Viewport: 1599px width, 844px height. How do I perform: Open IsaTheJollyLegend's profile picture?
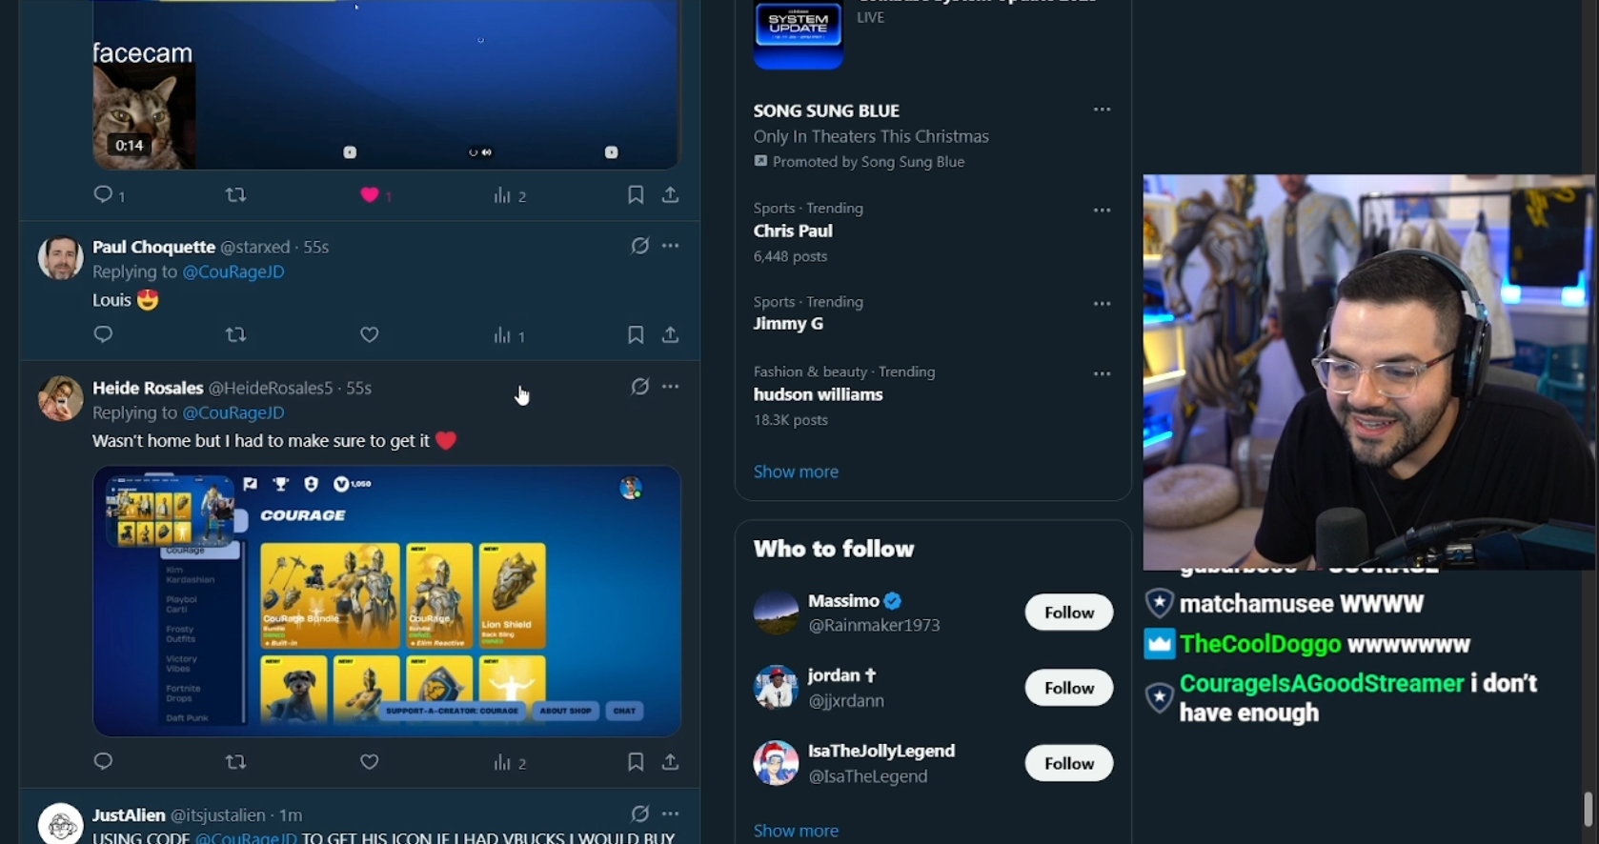pos(776,763)
